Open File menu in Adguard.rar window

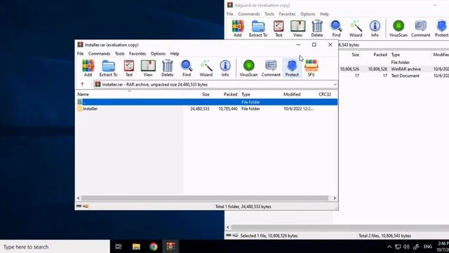coord(230,14)
